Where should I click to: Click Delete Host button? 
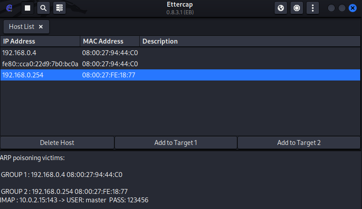click(x=57, y=143)
